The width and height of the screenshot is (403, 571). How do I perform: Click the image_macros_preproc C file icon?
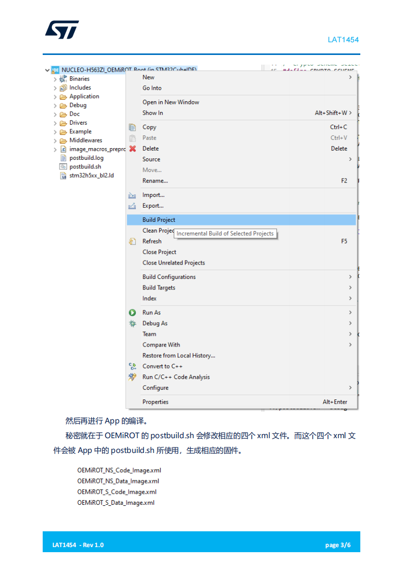(x=64, y=149)
